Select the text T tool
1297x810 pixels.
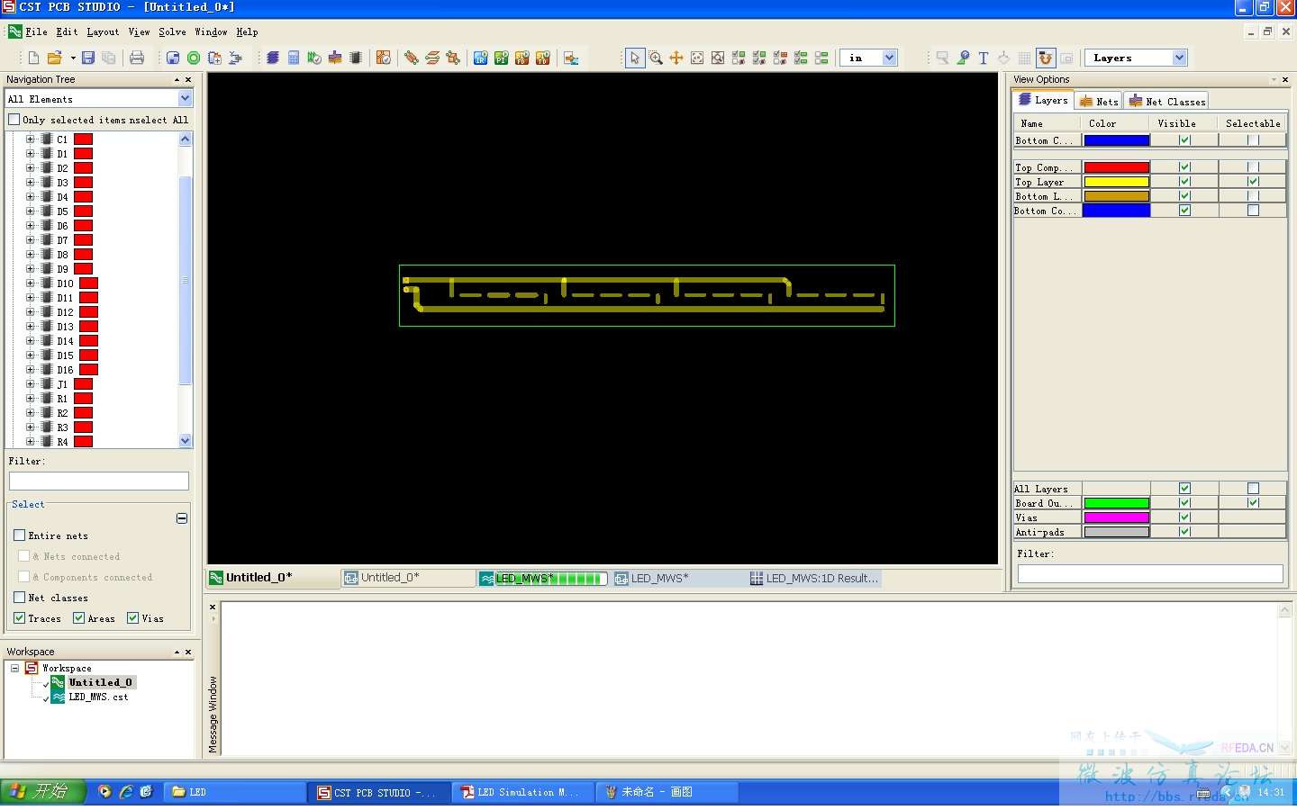tap(984, 58)
